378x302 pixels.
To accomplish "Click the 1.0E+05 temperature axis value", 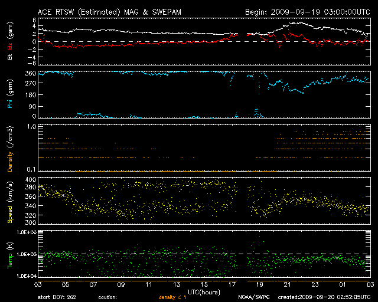I will pos(26,255).
